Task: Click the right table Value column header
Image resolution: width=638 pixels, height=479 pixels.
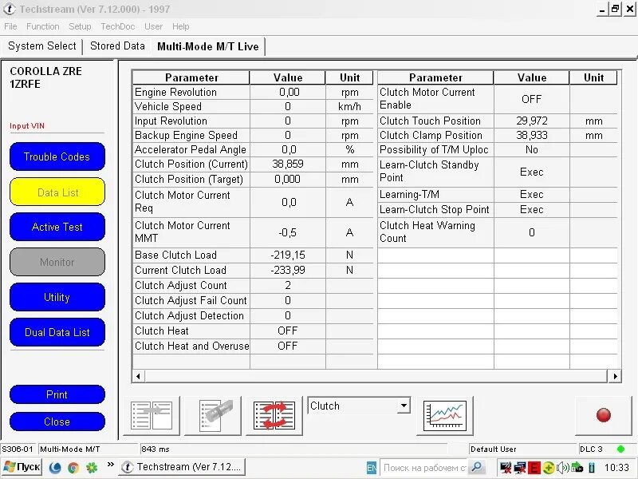Action: click(x=531, y=77)
